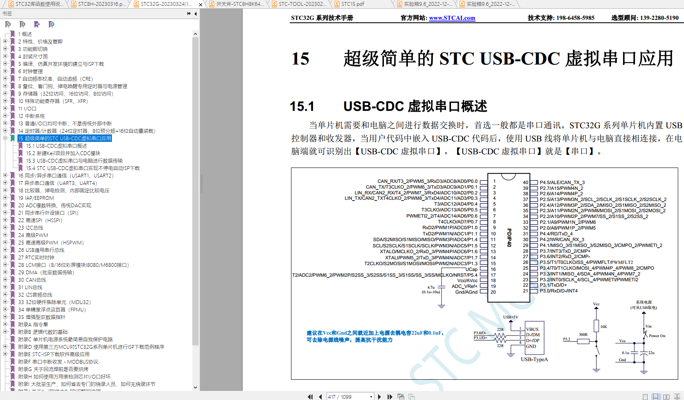
Task: Click the add new bookmark icon
Action: click(22, 24)
